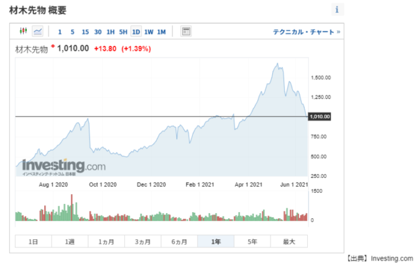The width and height of the screenshot is (417, 263).
Task: Choose the 15 minute interval
Action: tap(85, 32)
